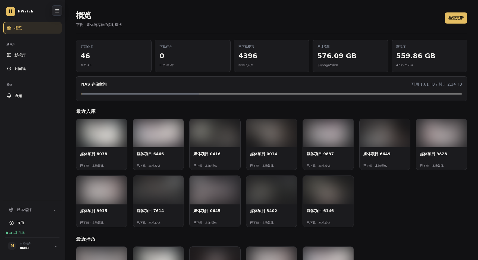This screenshot has height=260, width=478.
Task: Expand the 显示偏好 chevron
Action: 55,210
